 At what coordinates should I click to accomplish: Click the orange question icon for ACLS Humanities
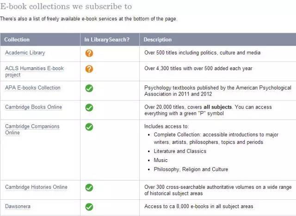tap(89, 69)
